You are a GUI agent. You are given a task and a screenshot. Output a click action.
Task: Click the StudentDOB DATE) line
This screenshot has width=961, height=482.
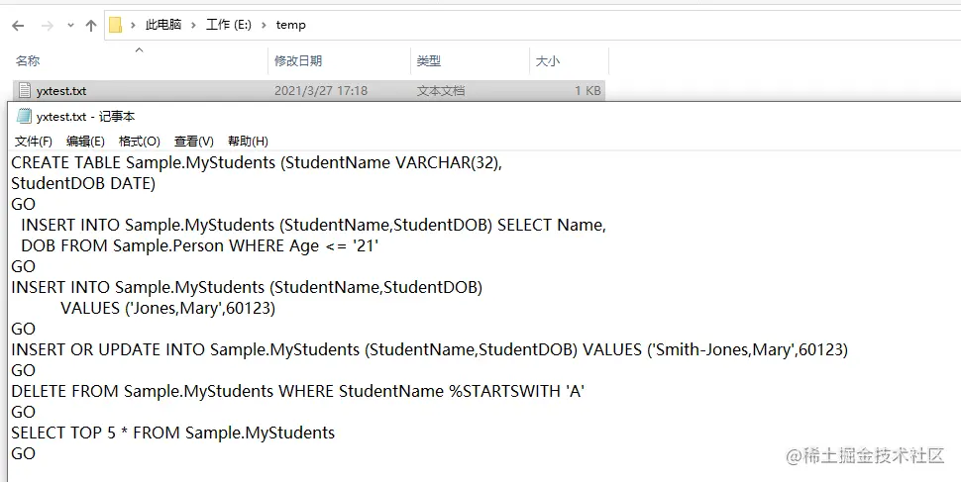83,183
